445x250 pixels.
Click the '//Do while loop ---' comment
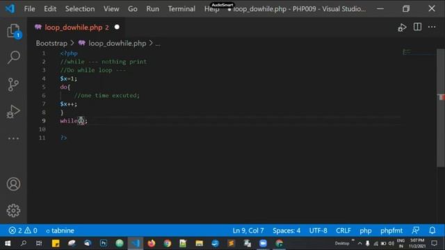[x=92, y=70]
